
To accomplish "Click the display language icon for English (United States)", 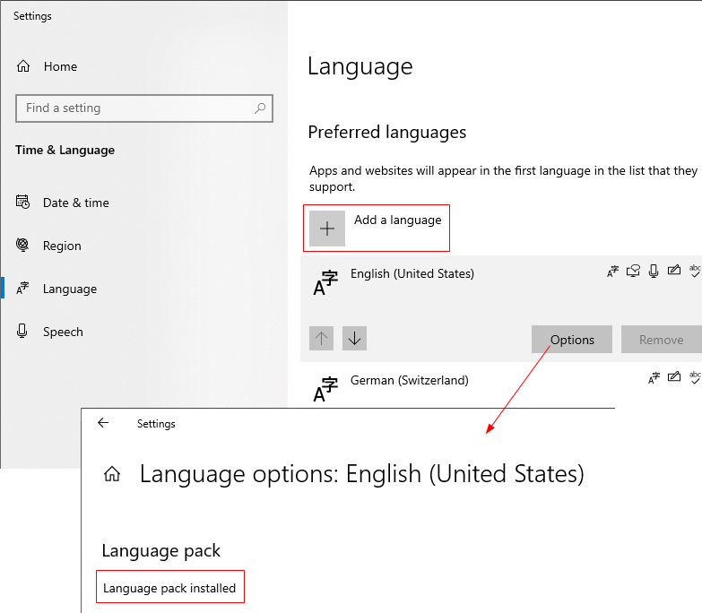I will (x=613, y=271).
